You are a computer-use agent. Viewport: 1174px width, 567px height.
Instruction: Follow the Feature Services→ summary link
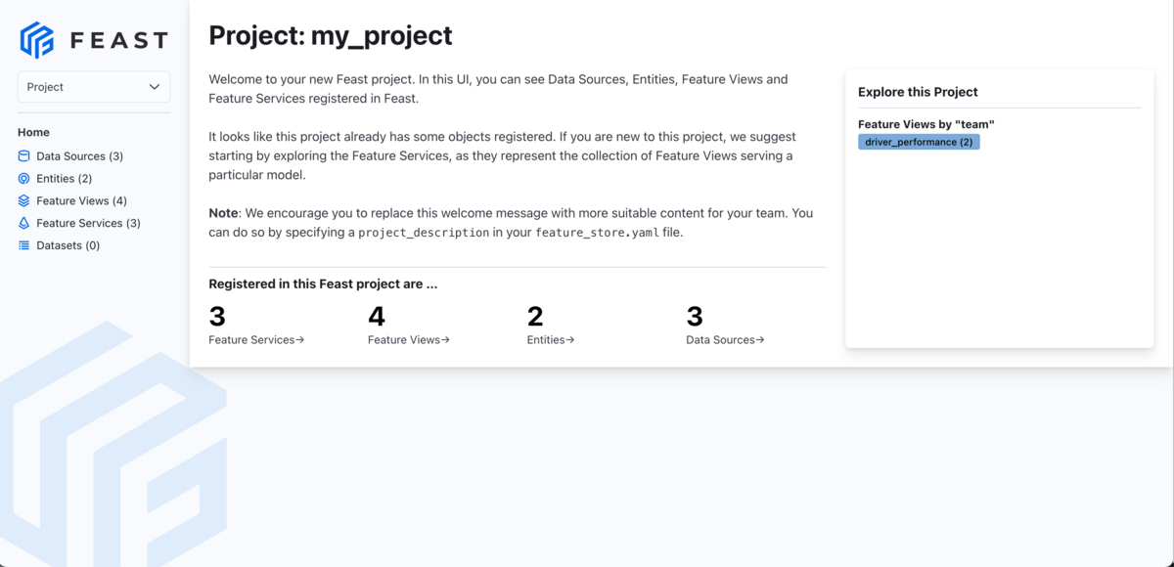[256, 340]
